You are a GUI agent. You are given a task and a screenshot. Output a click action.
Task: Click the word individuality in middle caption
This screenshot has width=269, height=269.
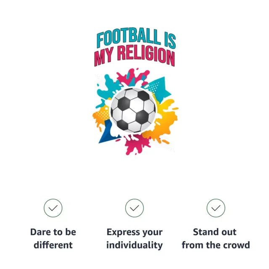click(x=134, y=245)
